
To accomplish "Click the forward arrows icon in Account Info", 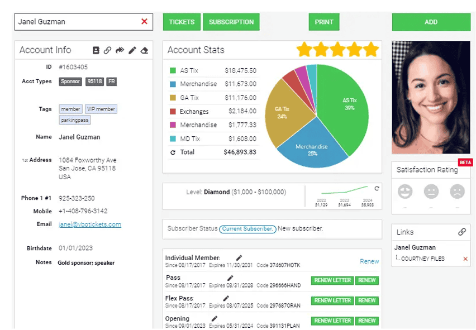I will pos(120,50).
